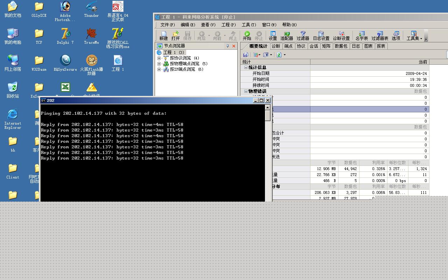
Task: Open the 名字表 (Name table) icon
Action: tap(362, 35)
